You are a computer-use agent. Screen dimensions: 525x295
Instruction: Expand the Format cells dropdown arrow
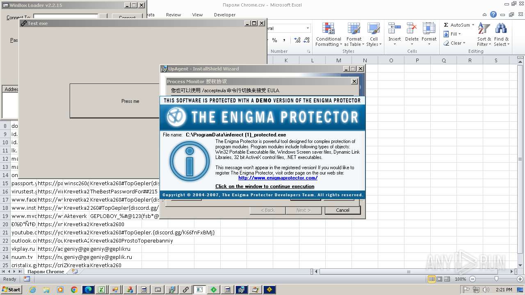click(429, 44)
